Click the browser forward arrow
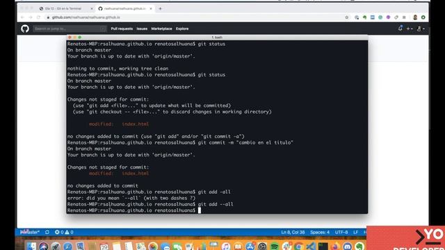The height and width of the screenshot is (250, 445). 31,17
